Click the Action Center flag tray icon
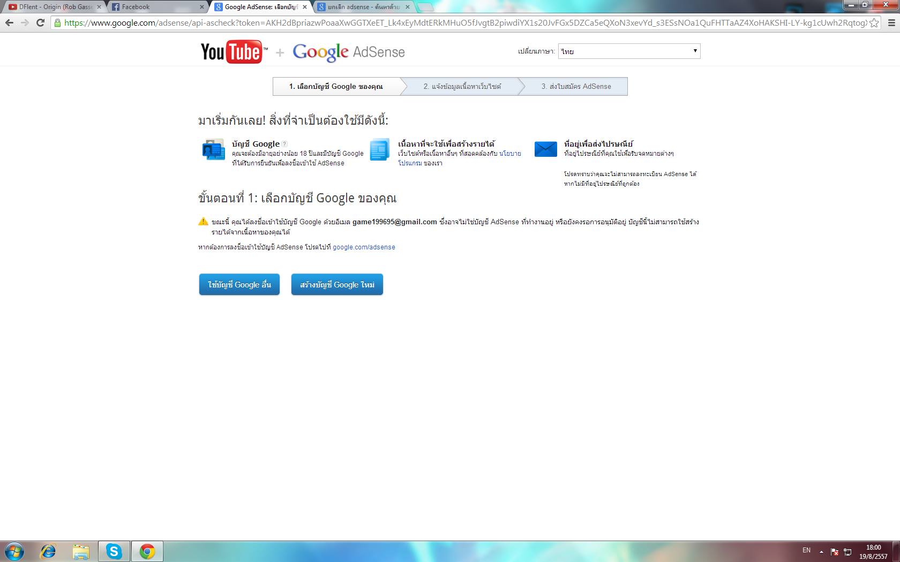This screenshot has height=562, width=900. [x=835, y=551]
